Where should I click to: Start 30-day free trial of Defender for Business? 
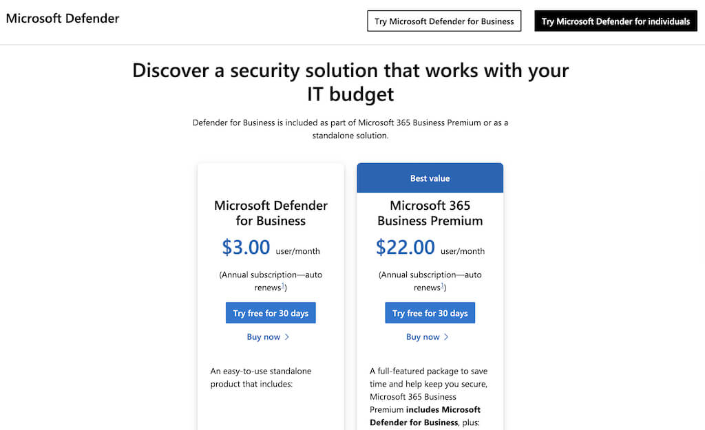[x=271, y=313]
